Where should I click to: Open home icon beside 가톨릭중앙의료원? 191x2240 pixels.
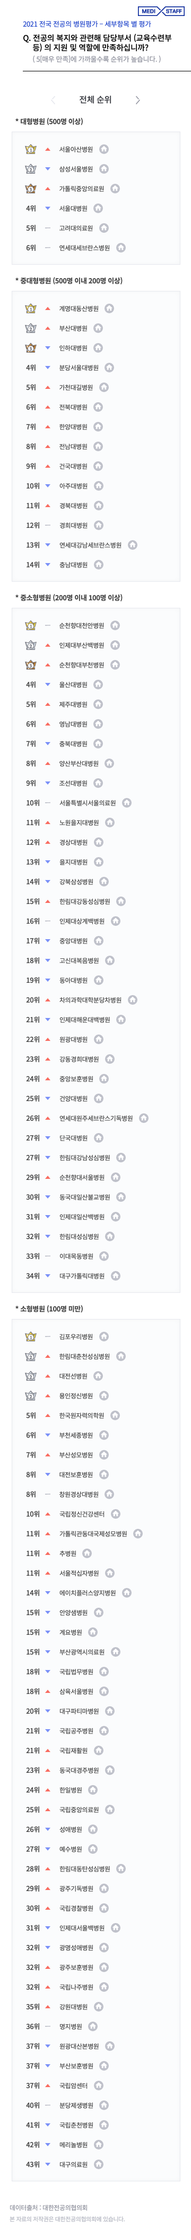(x=115, y=189)
